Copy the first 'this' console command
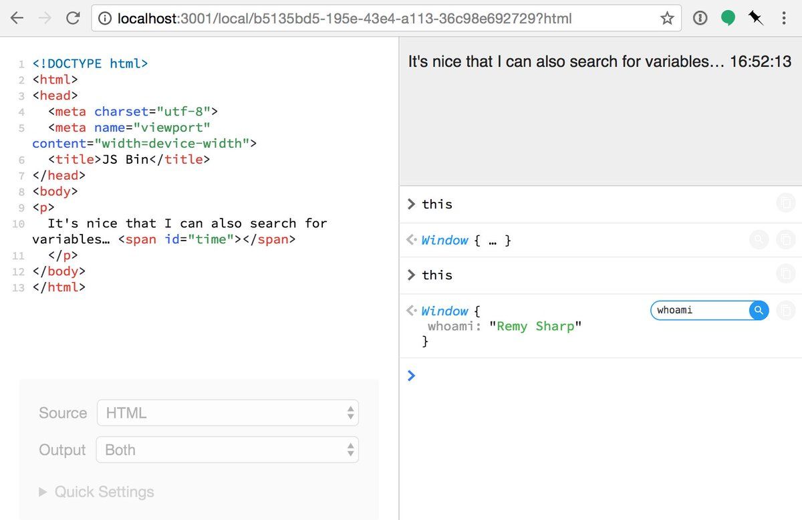The width and height of the screenshot is (802, 520). (x=786, y=204)
